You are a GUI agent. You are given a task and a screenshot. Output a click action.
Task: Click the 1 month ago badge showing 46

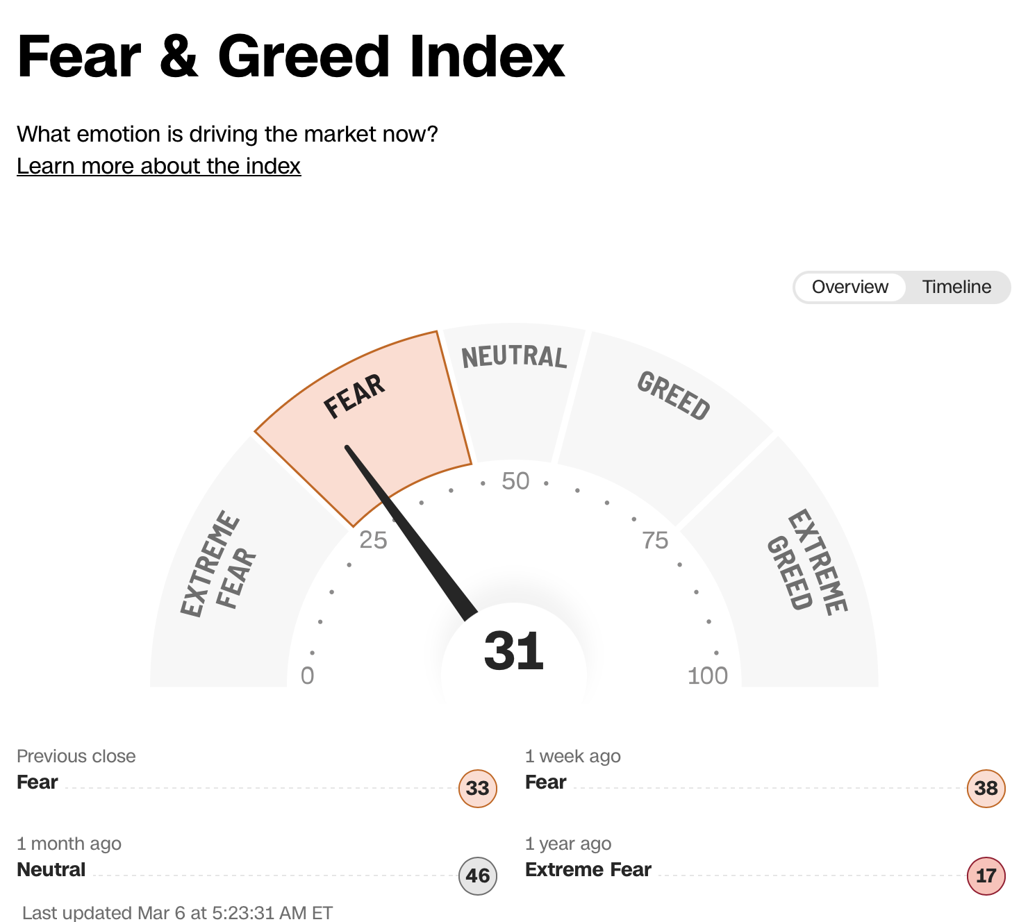pyautogui.click(x=478, y=875)
